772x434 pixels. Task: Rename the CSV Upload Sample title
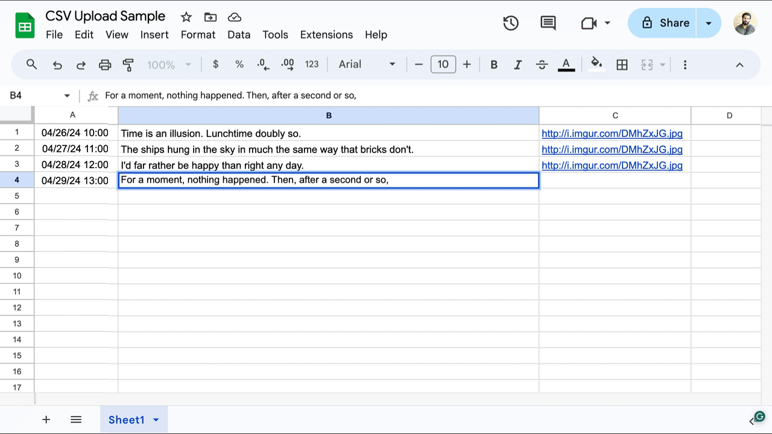[106, 16]
